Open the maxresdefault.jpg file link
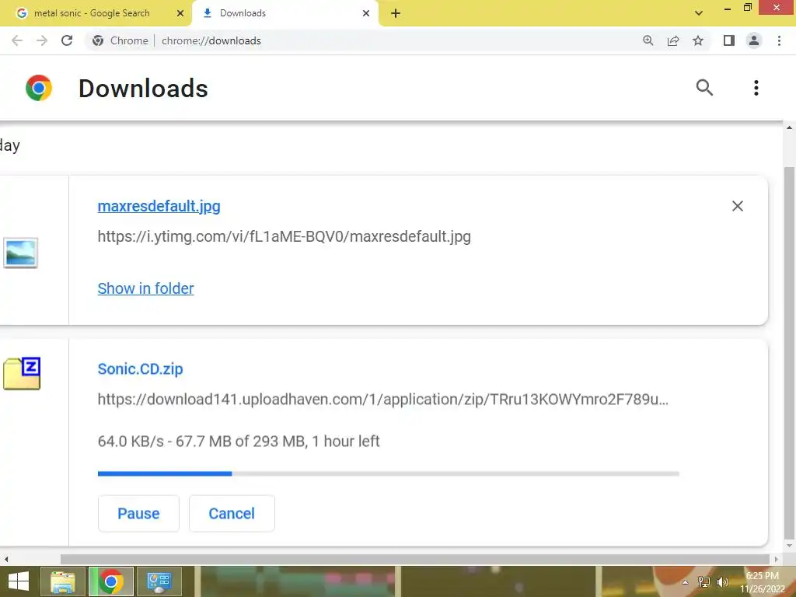This screenshot has width=796, height=597. (159, 206)
